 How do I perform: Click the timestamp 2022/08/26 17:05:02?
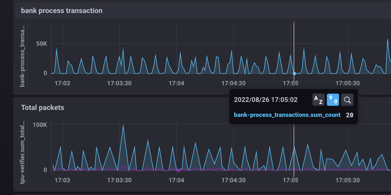coord(266,100)
